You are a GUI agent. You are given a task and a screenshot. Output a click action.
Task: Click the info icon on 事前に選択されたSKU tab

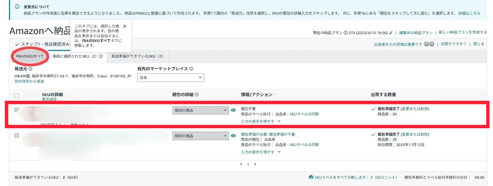point(101,56)
